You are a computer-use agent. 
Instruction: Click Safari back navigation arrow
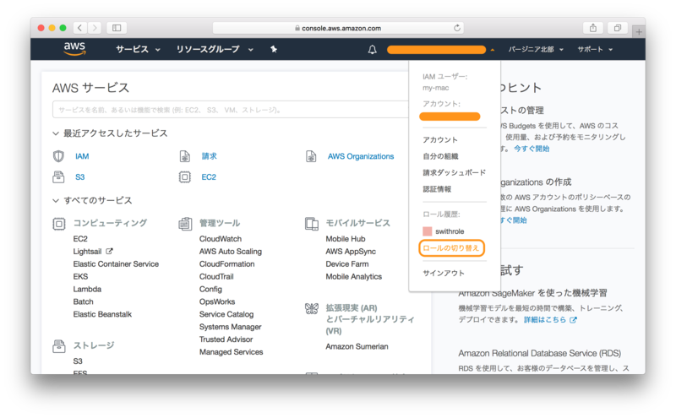(80, 28)
